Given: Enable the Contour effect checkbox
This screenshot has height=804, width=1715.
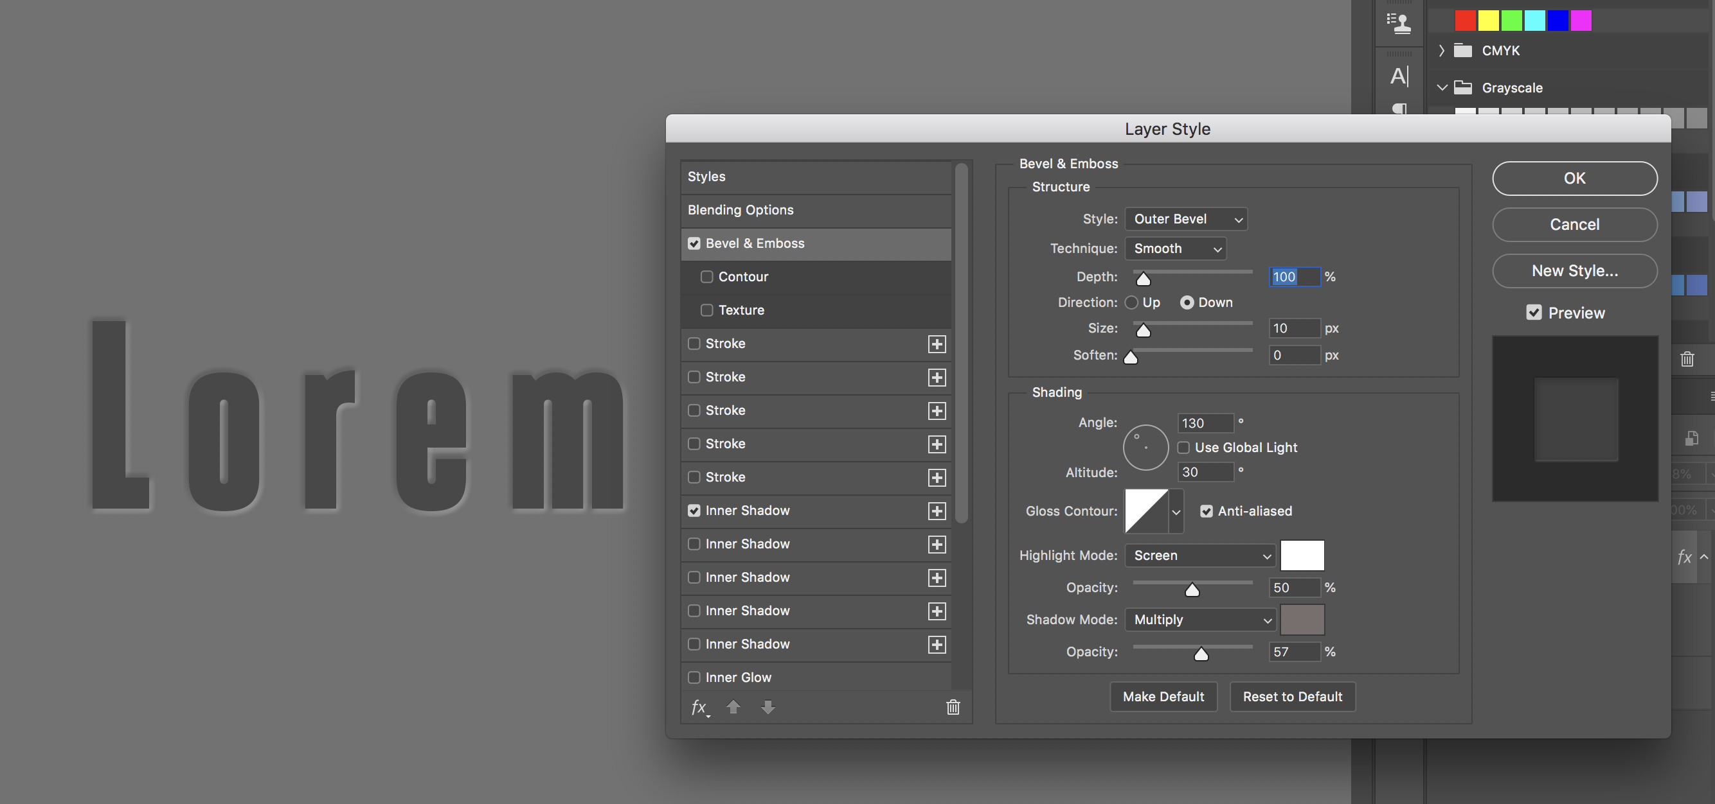Looking at the screenshot, I should click(707, 277).
